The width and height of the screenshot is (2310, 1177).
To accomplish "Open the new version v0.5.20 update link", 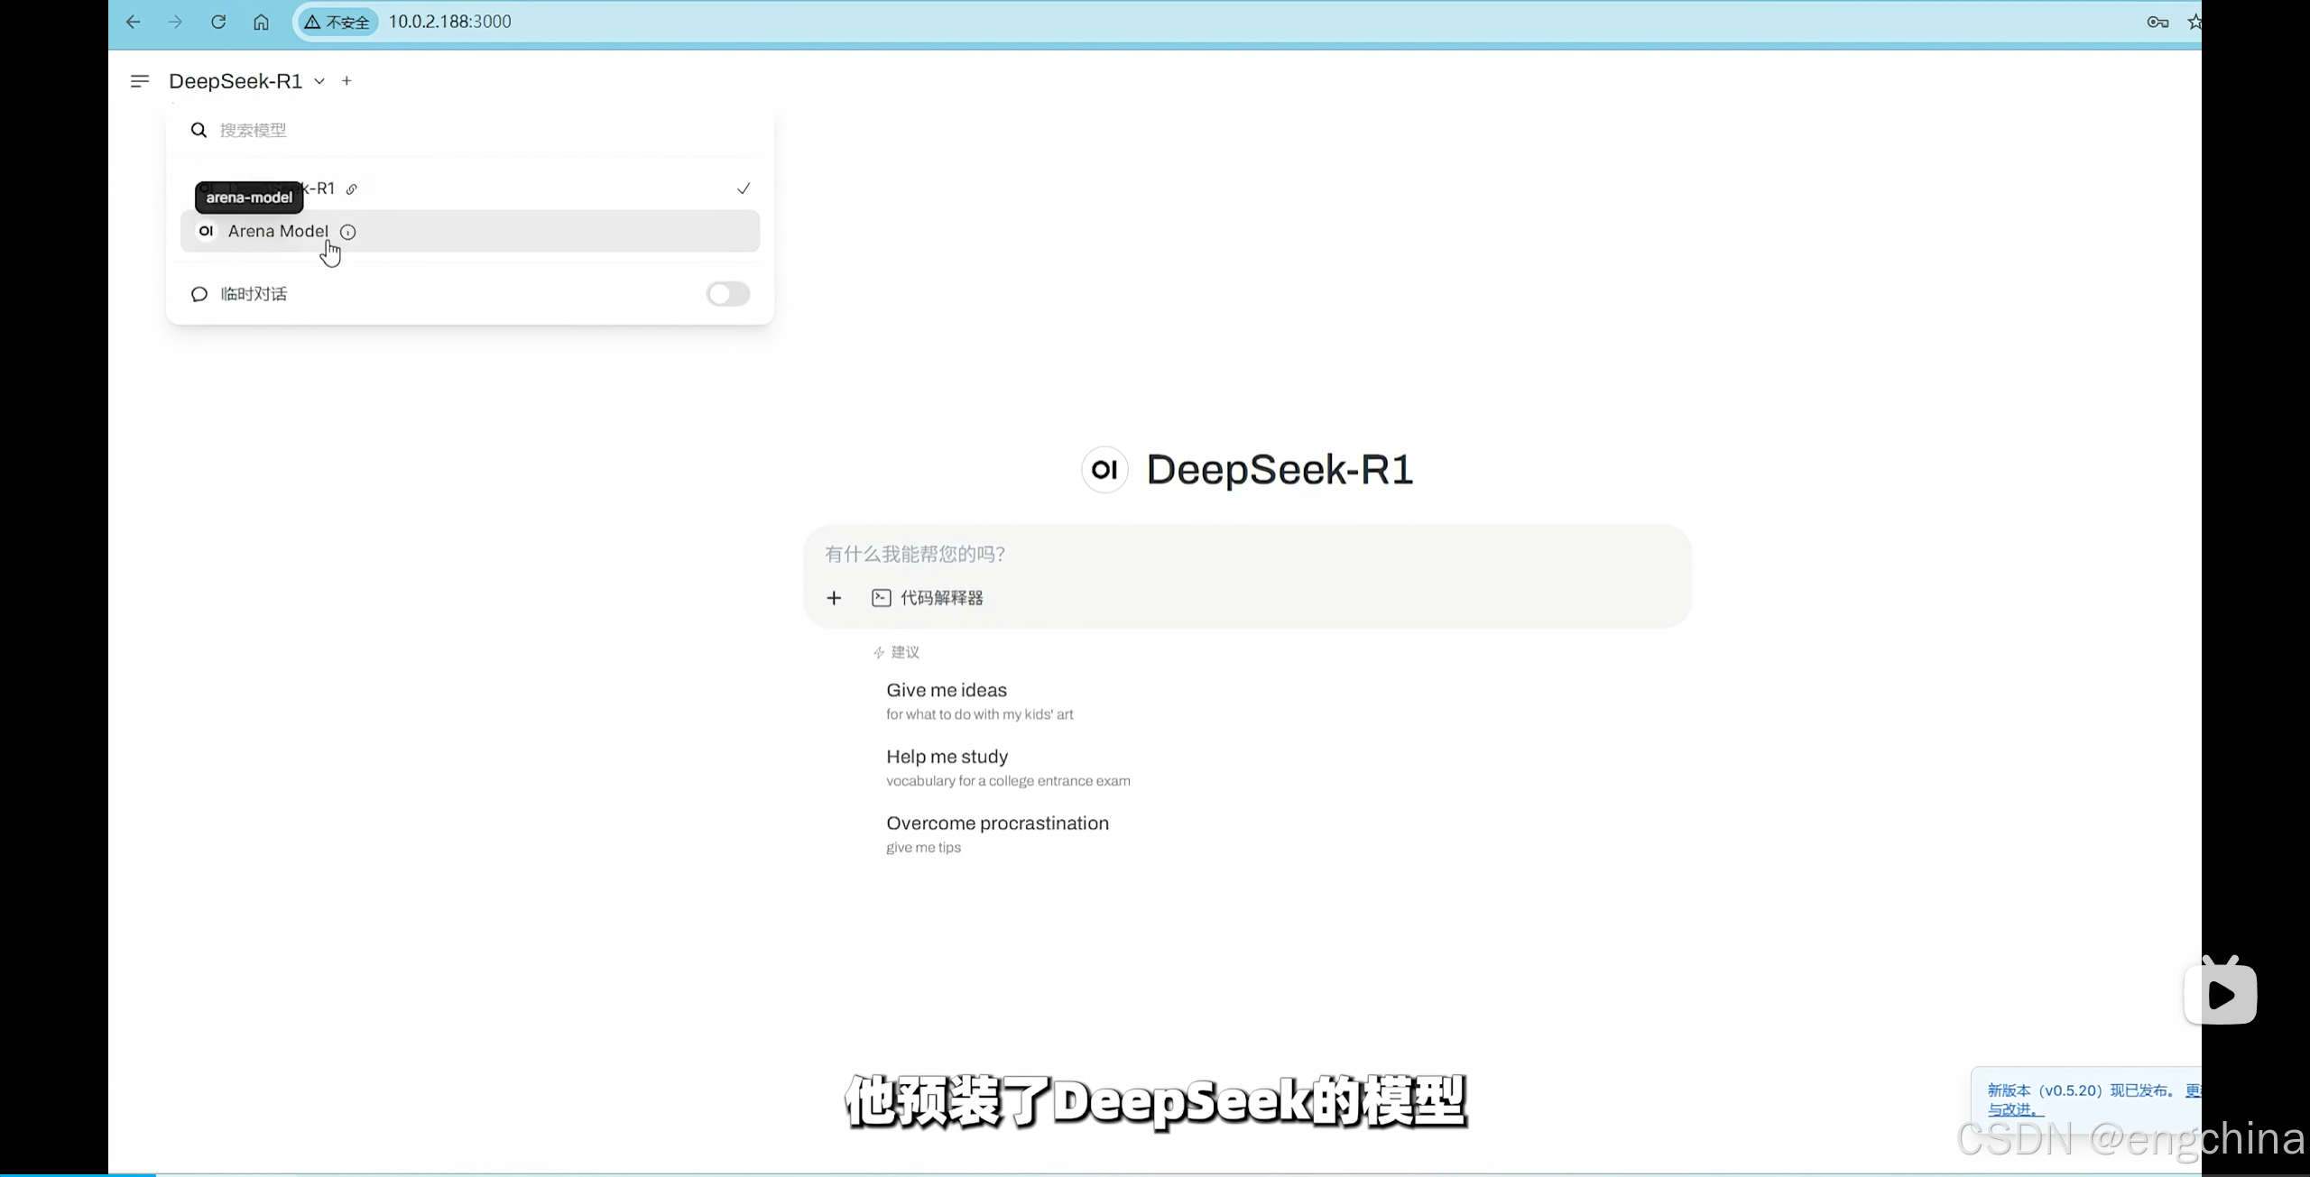I will (2014, 1109).
